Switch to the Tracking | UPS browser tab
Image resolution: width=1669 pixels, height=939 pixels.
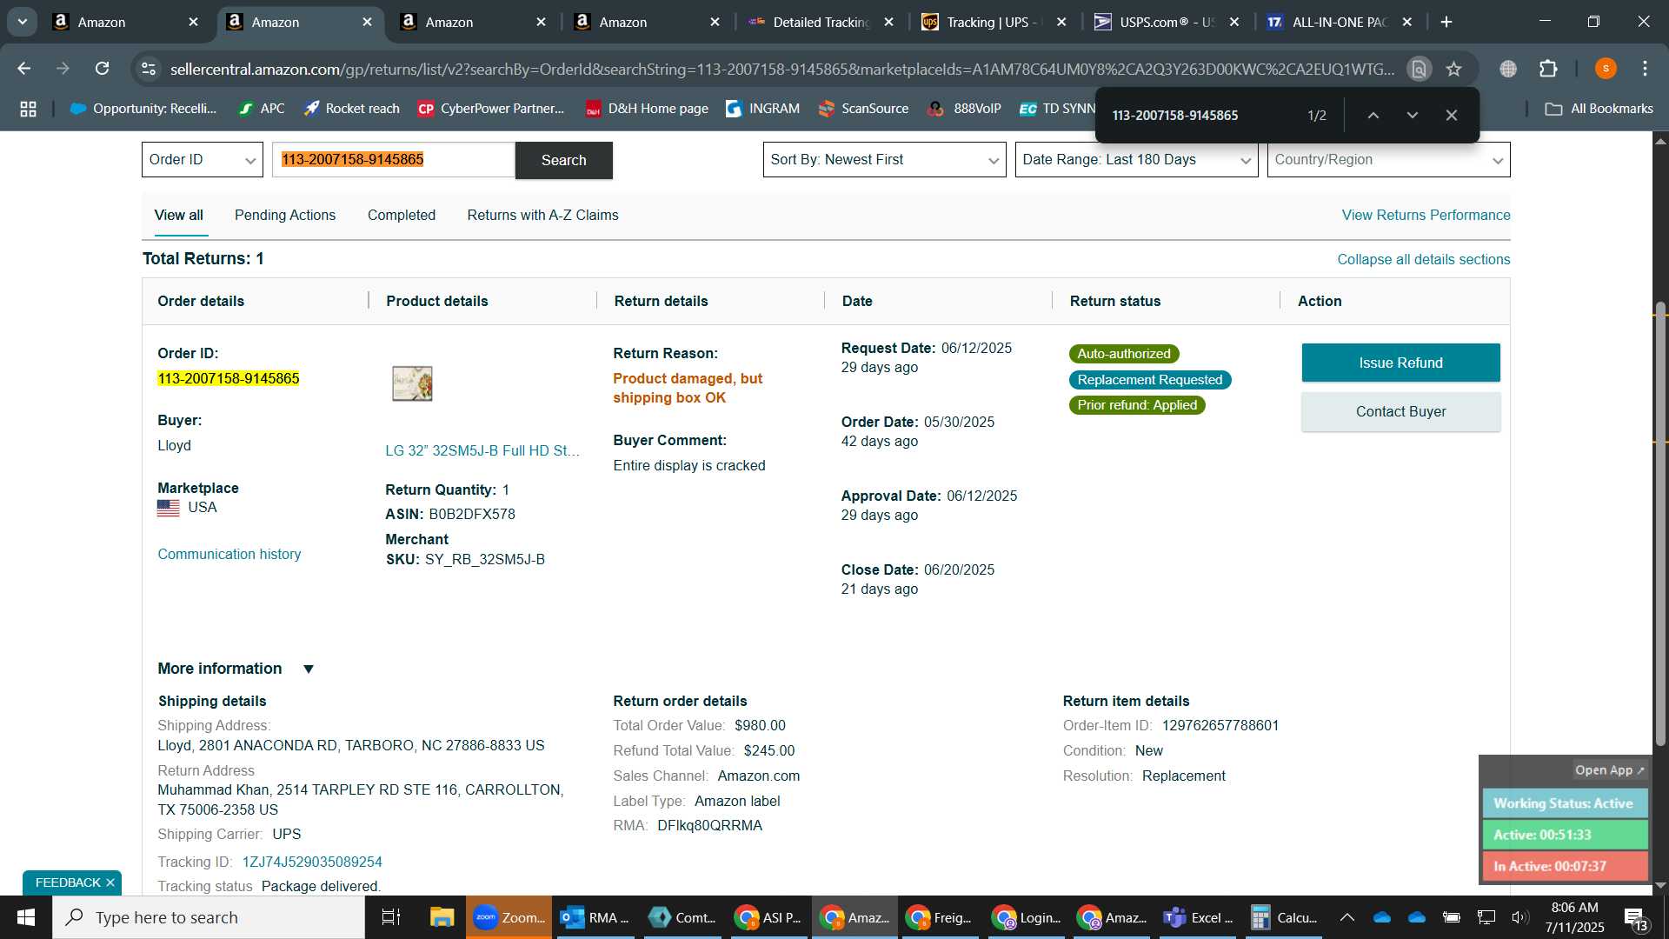tap(993, 23)
